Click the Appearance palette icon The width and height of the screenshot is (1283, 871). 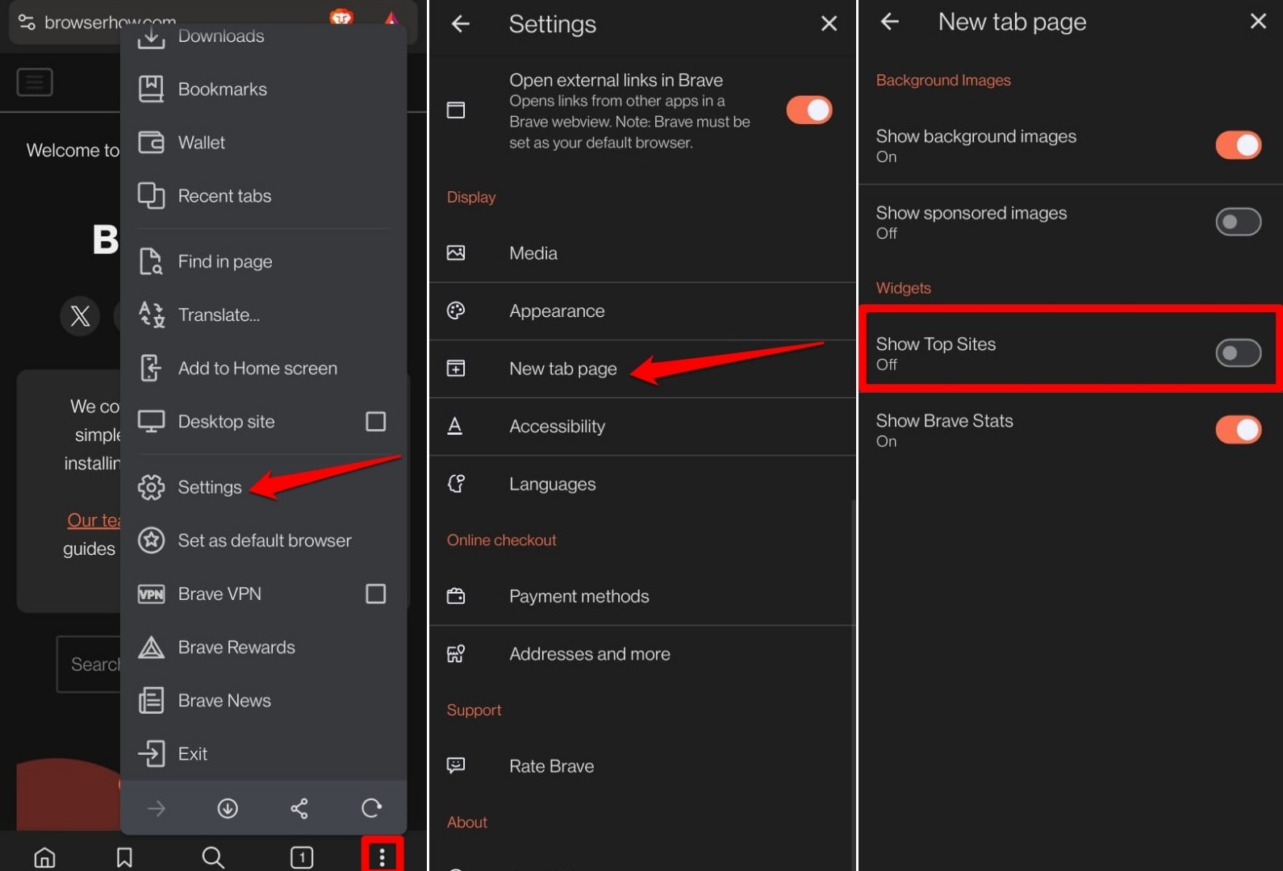tap(456, 310)
